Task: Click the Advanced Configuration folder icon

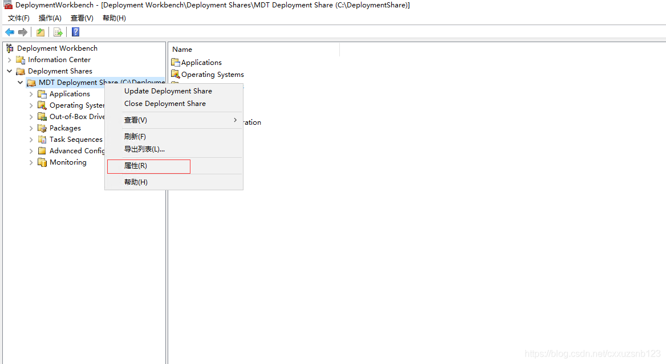Action: (x=42, y=150)
